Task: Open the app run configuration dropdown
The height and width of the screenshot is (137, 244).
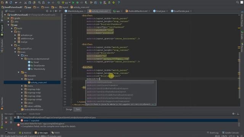Action: click(x=66, y=3)
